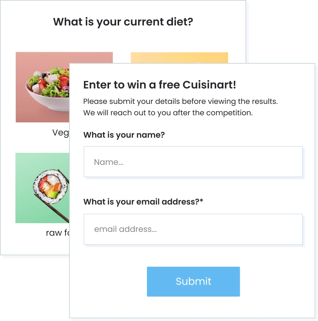Click the 'Please submit your details' instruction text
The width and height of the screenshot is (318, 321).
(x=180, y=101)
